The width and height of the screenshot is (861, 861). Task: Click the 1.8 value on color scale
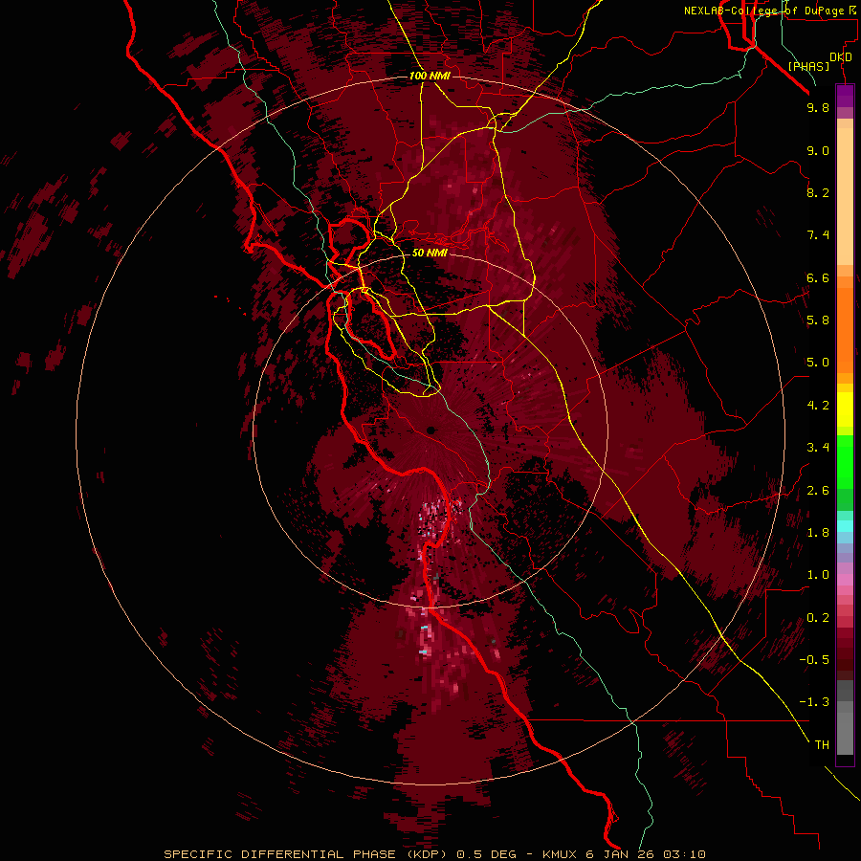click(x=818, y=533)
